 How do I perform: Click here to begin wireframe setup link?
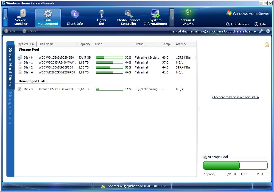(236, 97)
